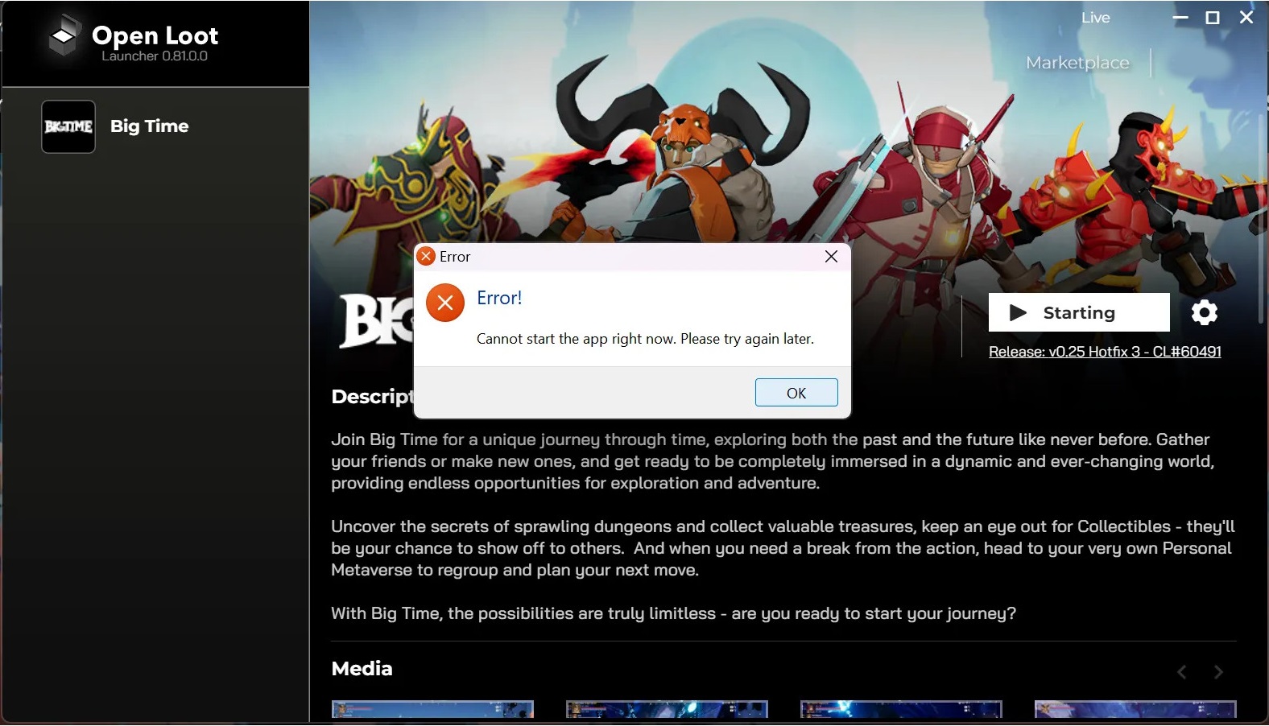Click the Live status label
The height and width of the screenshot is (726, 1269).
[x=1095, y=18]
